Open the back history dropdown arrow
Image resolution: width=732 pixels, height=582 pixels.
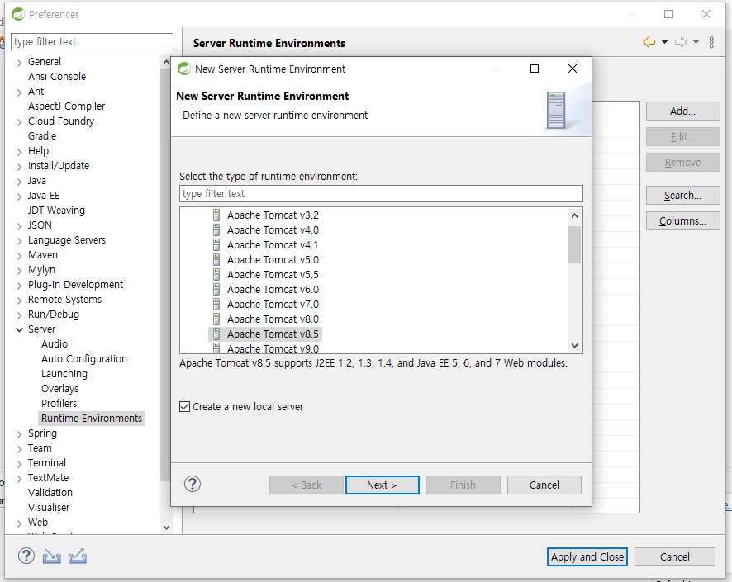pos(664,42)
